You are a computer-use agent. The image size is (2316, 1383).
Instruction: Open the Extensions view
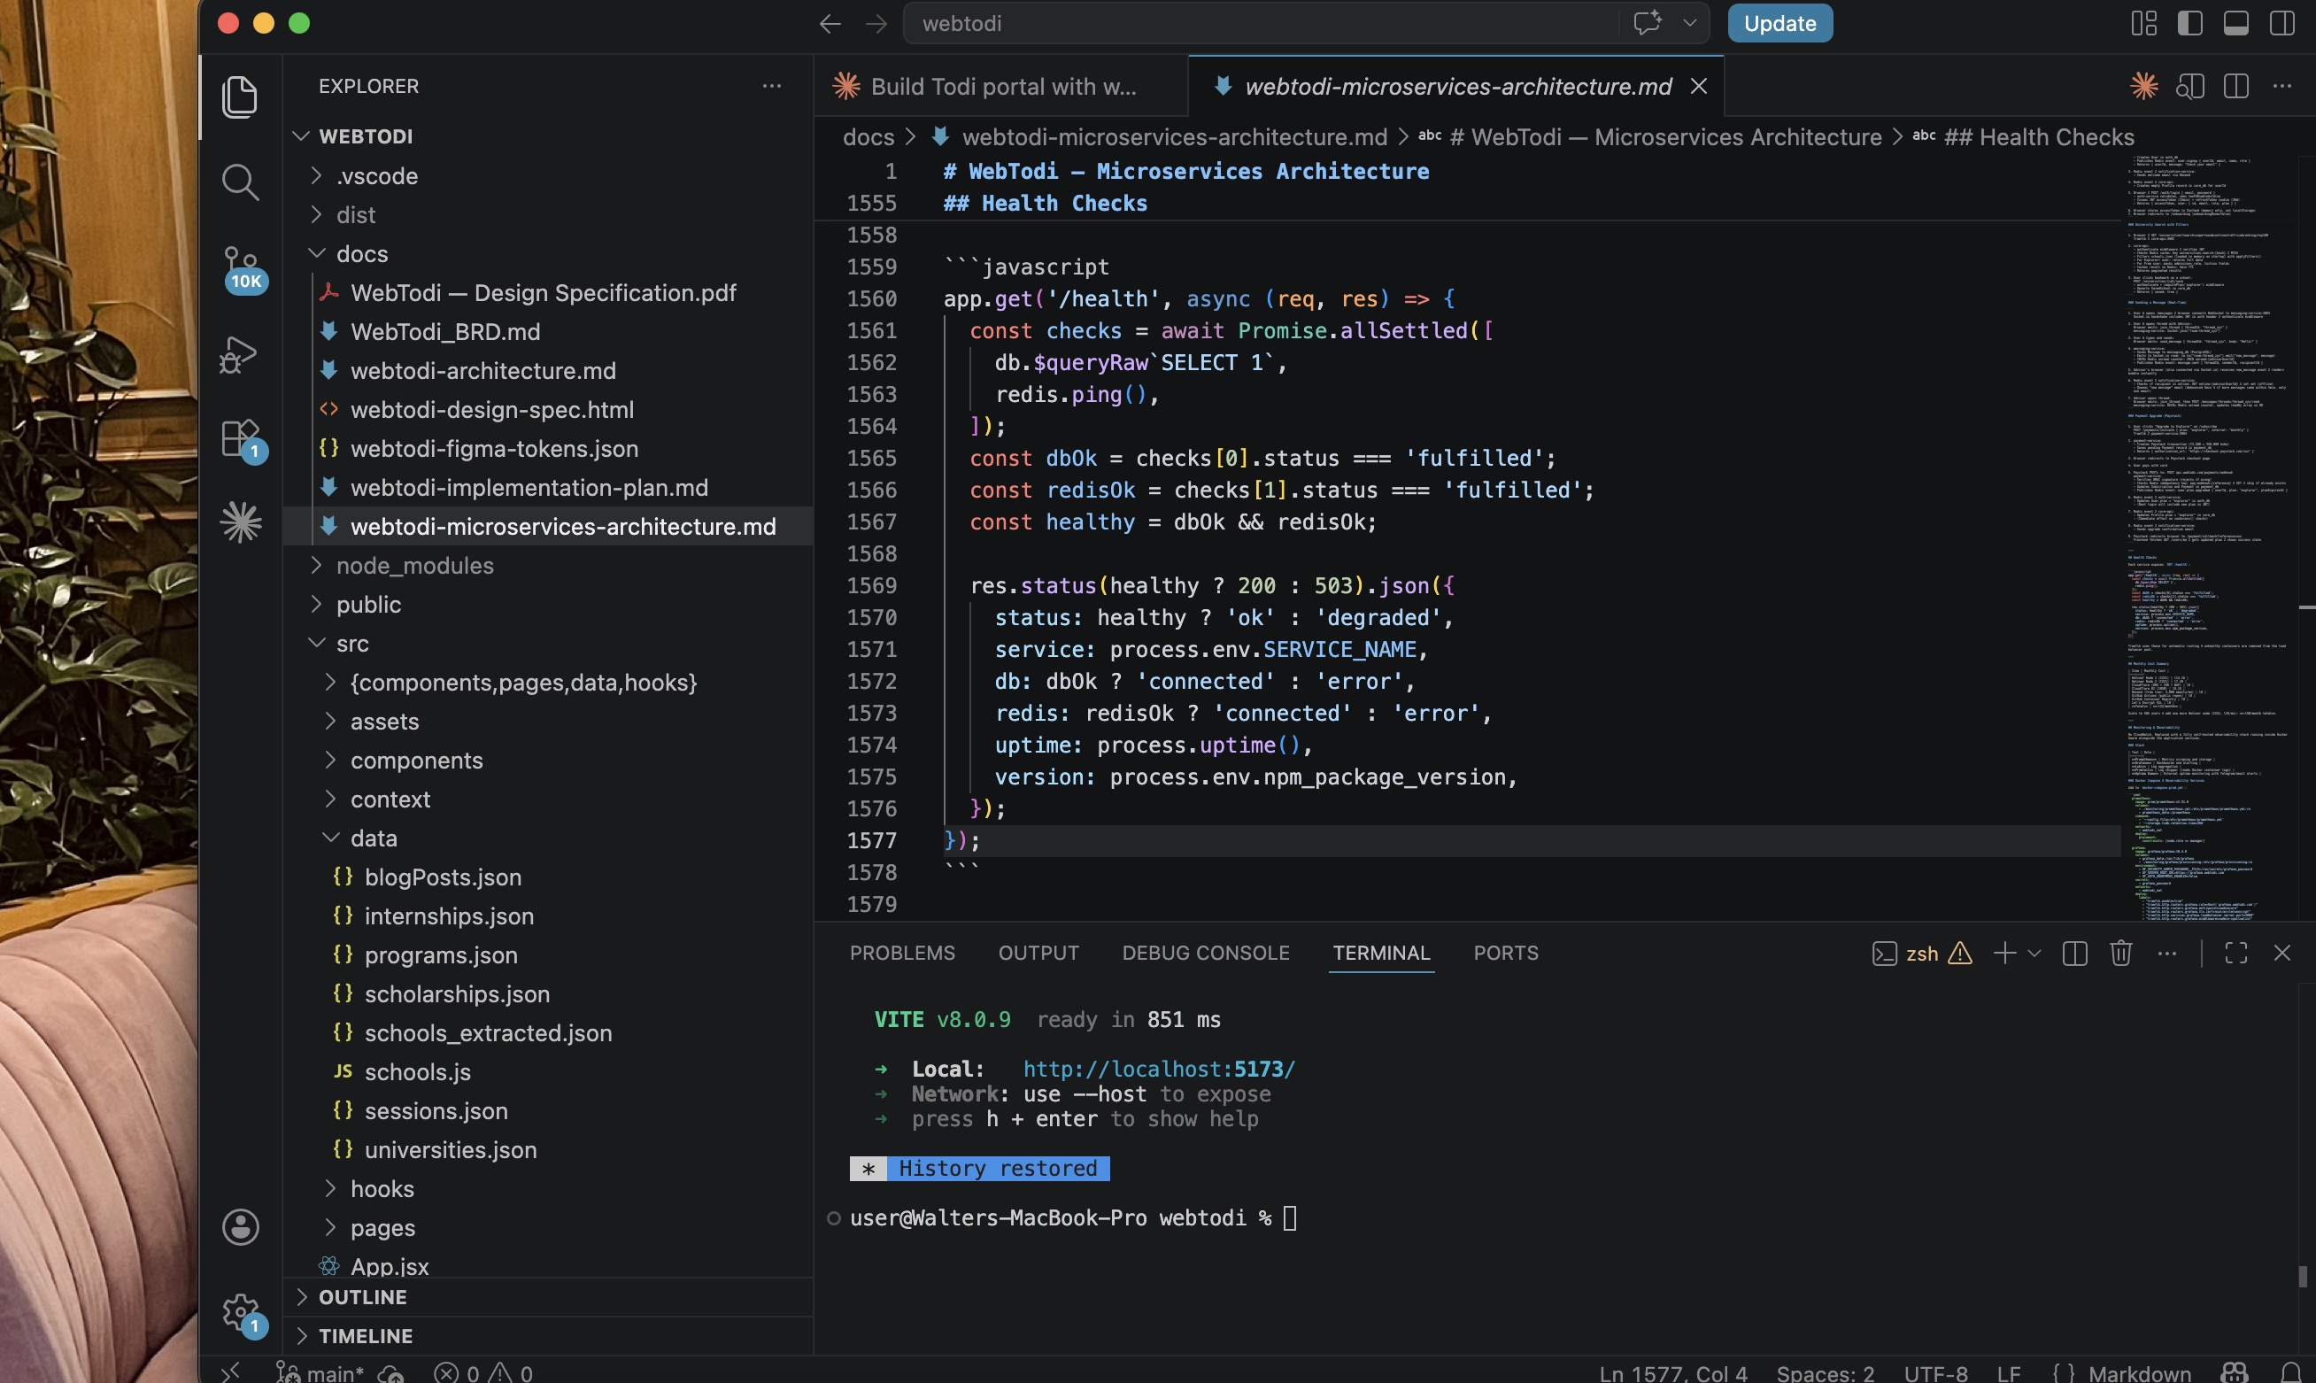click(239, 438)
